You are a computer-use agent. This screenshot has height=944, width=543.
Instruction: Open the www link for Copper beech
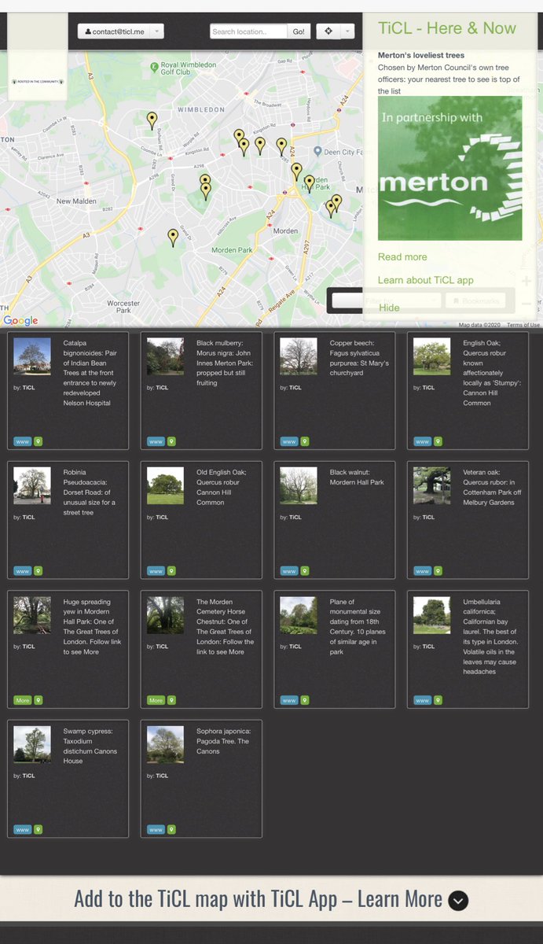[x=289, y=441]
